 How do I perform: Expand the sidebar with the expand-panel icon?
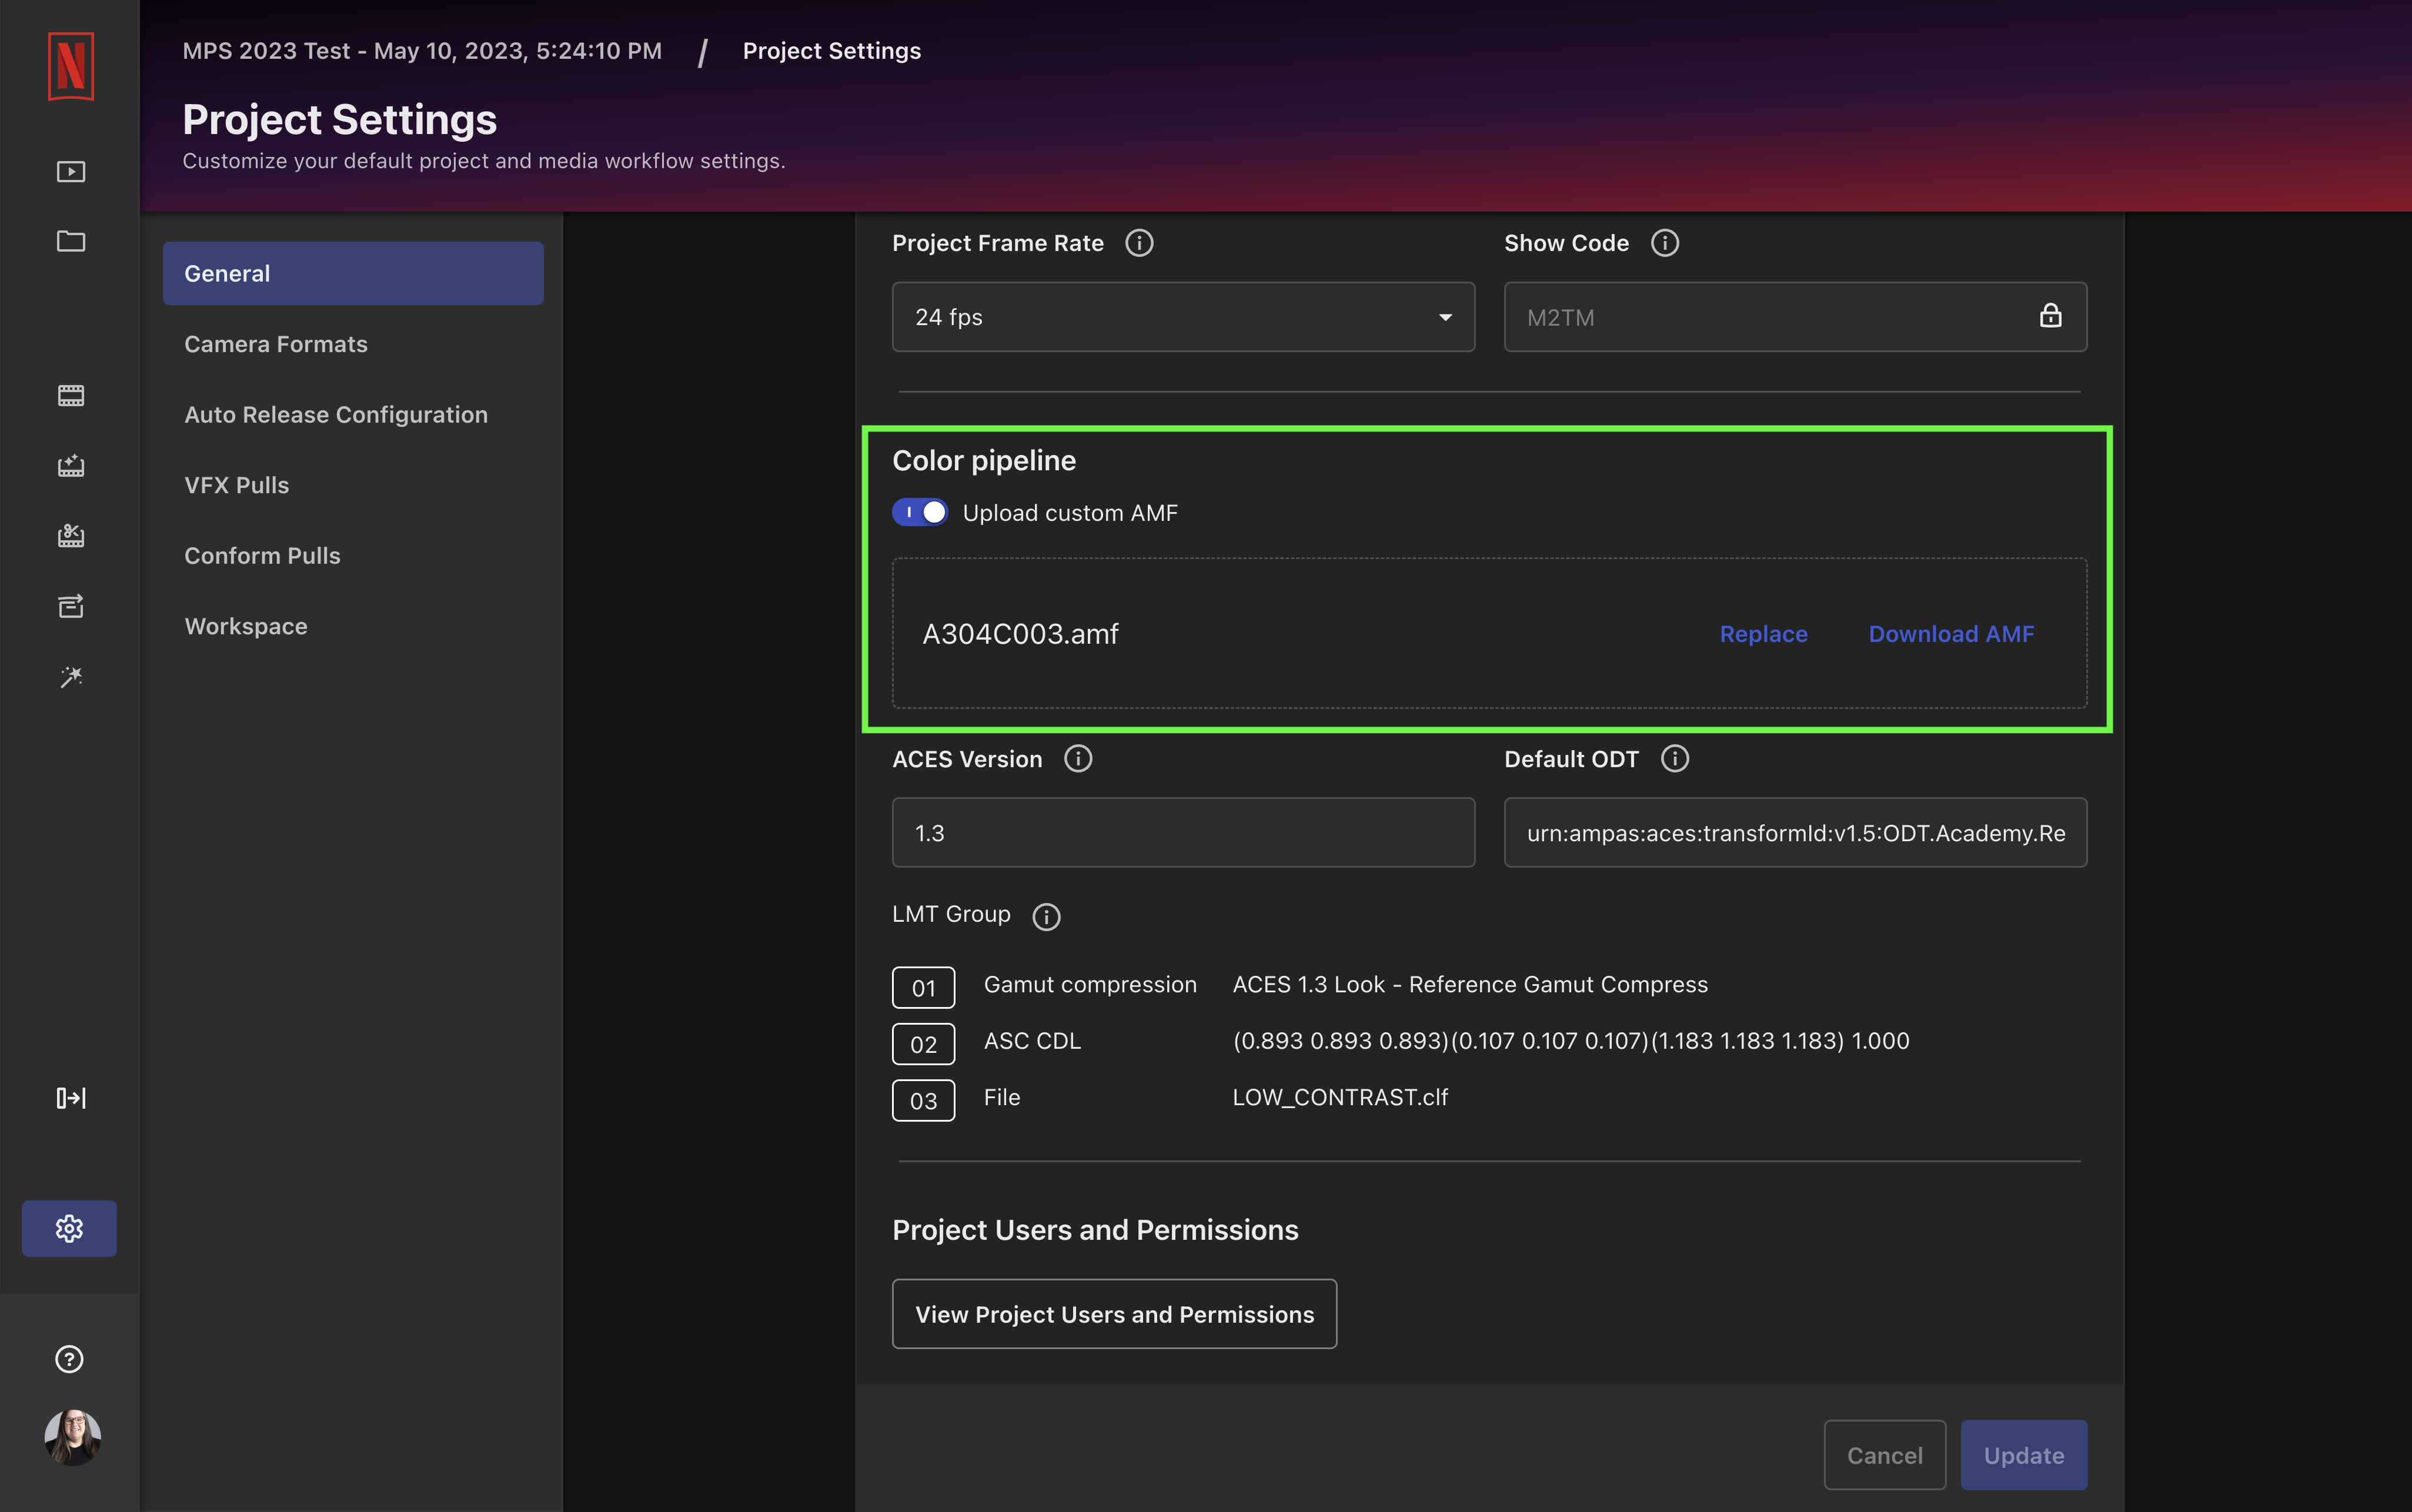click(x=70, y=1098)
